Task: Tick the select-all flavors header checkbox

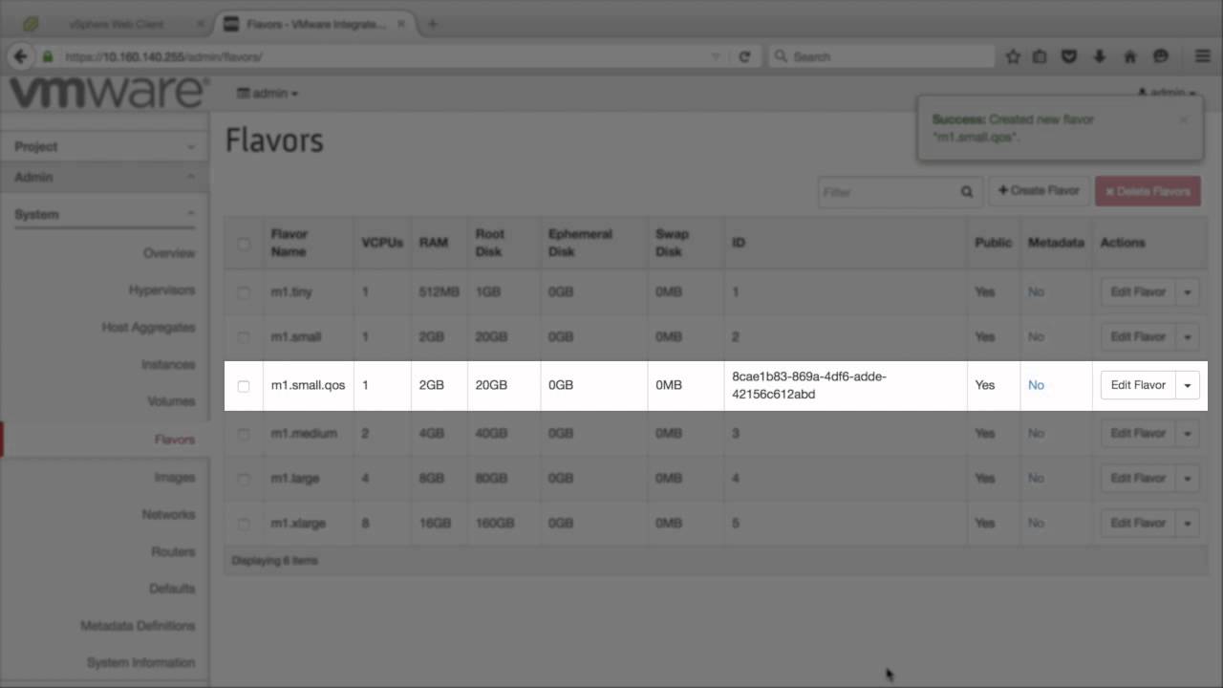Action: [244, 244]
